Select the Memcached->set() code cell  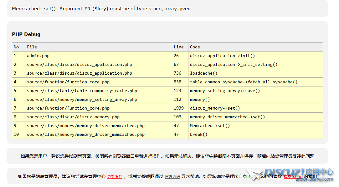pyautogui.click(x=210, y=126)
